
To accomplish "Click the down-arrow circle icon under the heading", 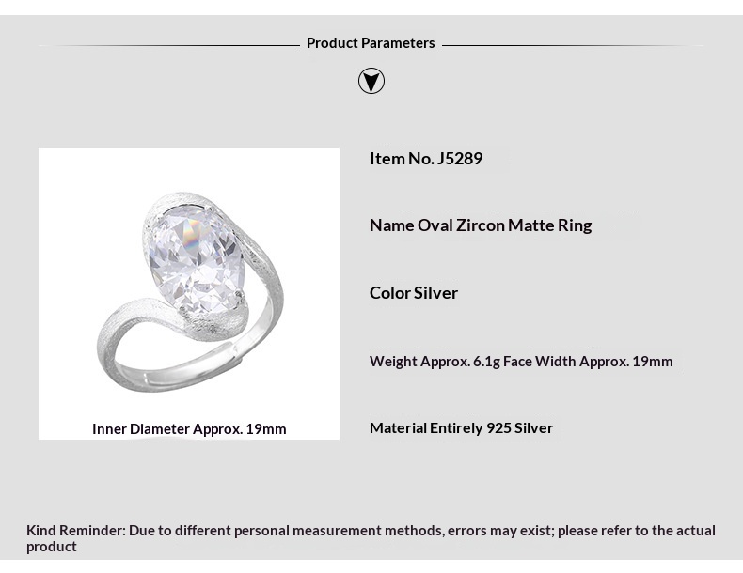I will [371, 81].
